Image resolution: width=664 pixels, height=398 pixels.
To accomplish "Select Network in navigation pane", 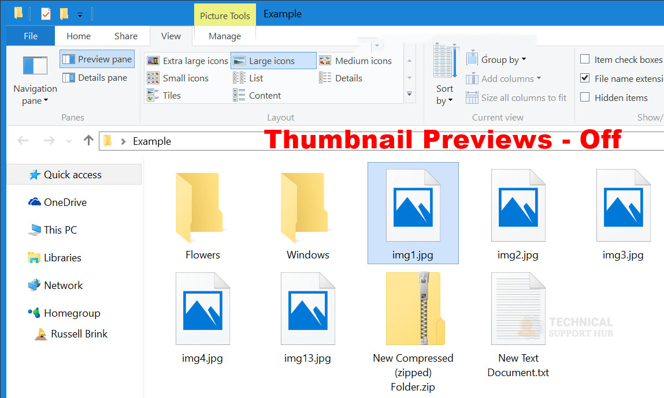I will [x=55, y=285].
